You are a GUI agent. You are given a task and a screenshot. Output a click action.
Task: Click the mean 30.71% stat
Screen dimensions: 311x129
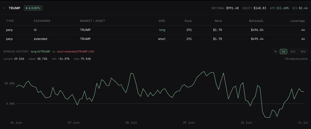(38, 59)
